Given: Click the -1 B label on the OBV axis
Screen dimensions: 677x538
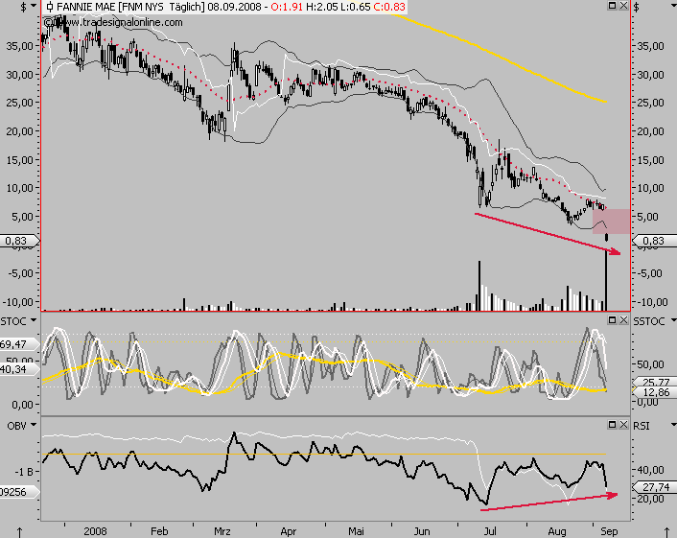Looking at the screenshot, I should tap(24, 472).
